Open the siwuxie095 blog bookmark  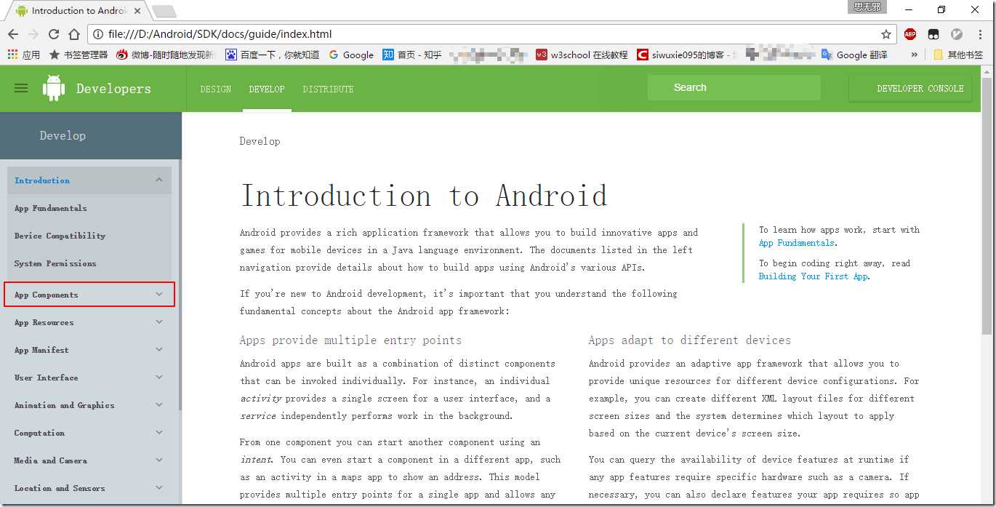pos(686,55)
